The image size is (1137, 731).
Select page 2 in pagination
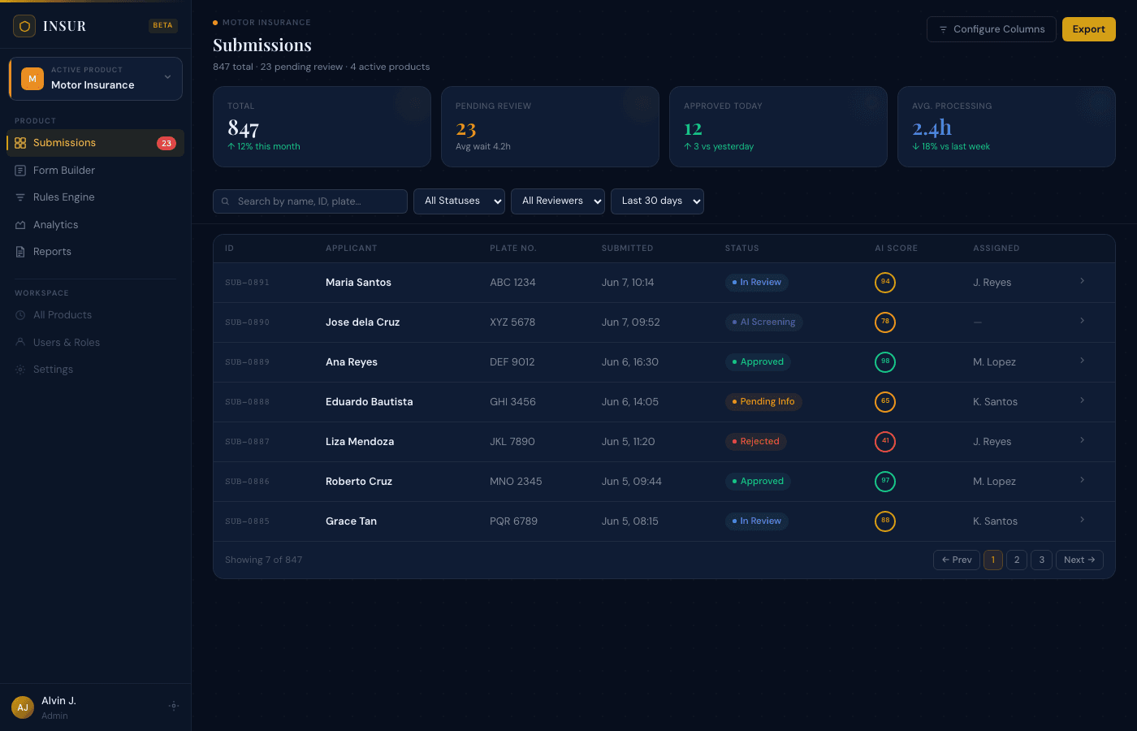click(1017, 560)
